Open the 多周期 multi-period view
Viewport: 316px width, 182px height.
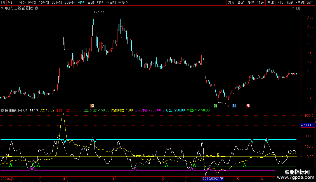111,3
